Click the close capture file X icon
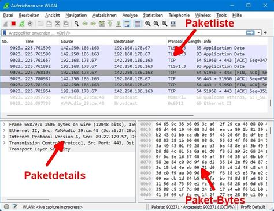This screenshot has width=274, height=211. coord(57,24)
